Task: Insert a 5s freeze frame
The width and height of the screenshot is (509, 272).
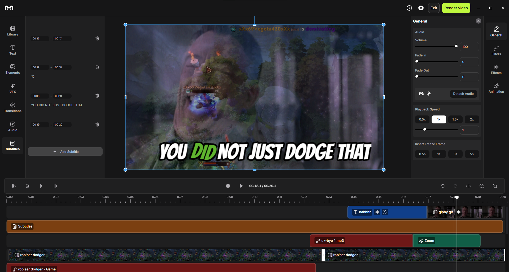Action: click(x=472, y=154)
